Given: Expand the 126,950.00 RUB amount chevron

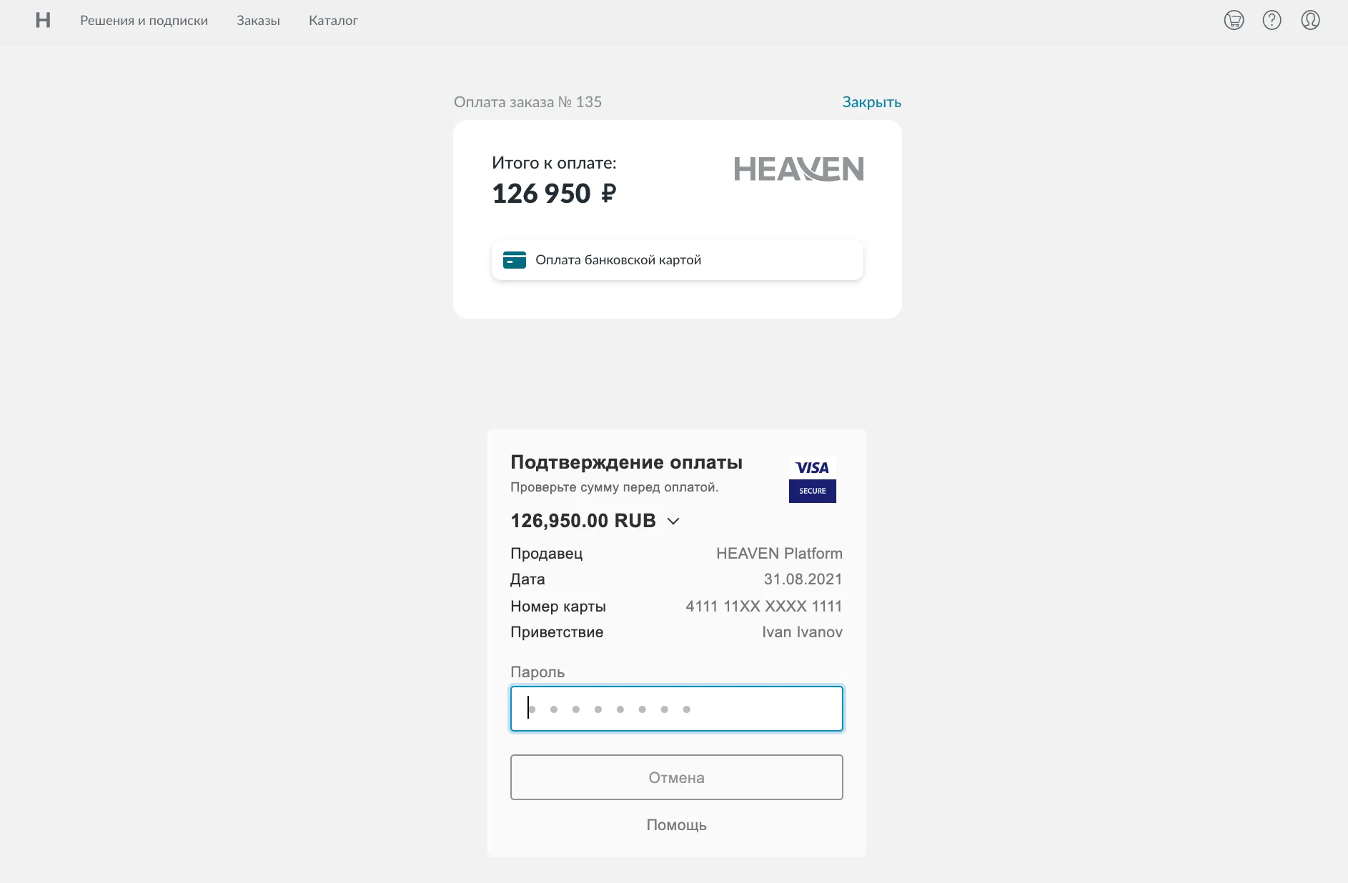Looking at the screenshot, I should [673, 522].
